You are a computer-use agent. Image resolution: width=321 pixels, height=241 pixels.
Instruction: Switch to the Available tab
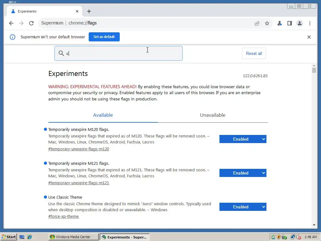coord(103,115)
